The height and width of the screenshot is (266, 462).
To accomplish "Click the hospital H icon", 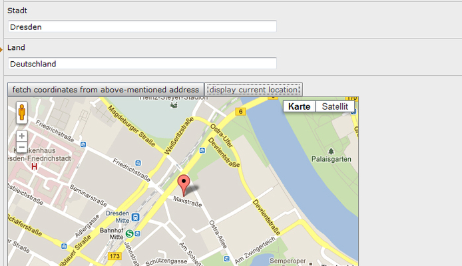I will (35, 167).
